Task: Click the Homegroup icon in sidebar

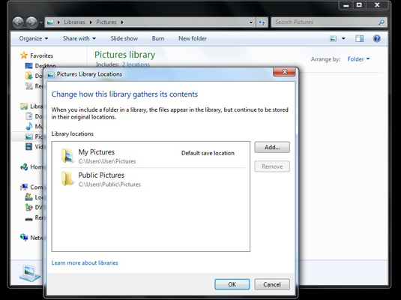Action: point(24,167)
